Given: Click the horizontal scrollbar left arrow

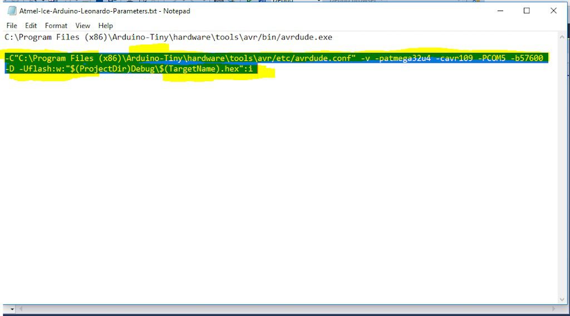Looking at the screenshot, I should tap(21, 309).
